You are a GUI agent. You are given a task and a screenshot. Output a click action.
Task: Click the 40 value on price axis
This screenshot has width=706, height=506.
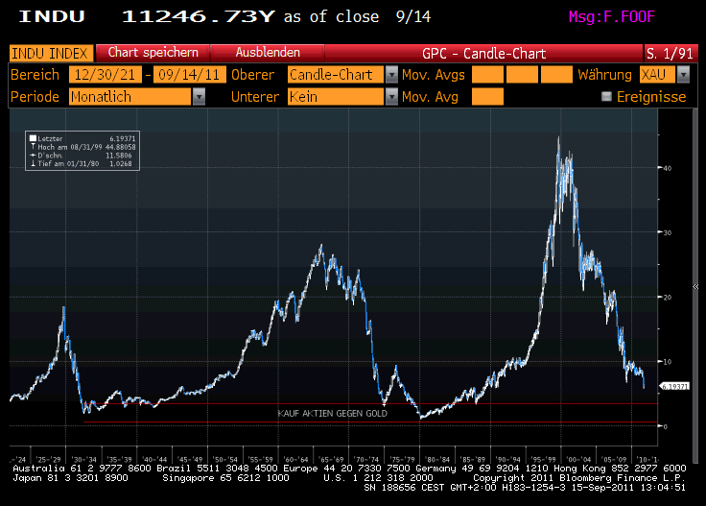(x=668, y=168)
